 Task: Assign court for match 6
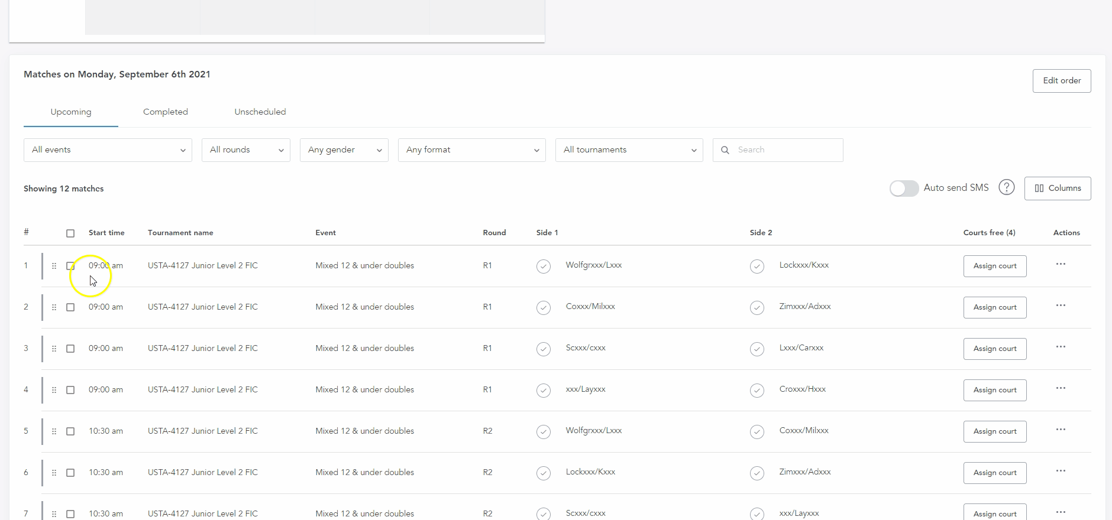995,473
